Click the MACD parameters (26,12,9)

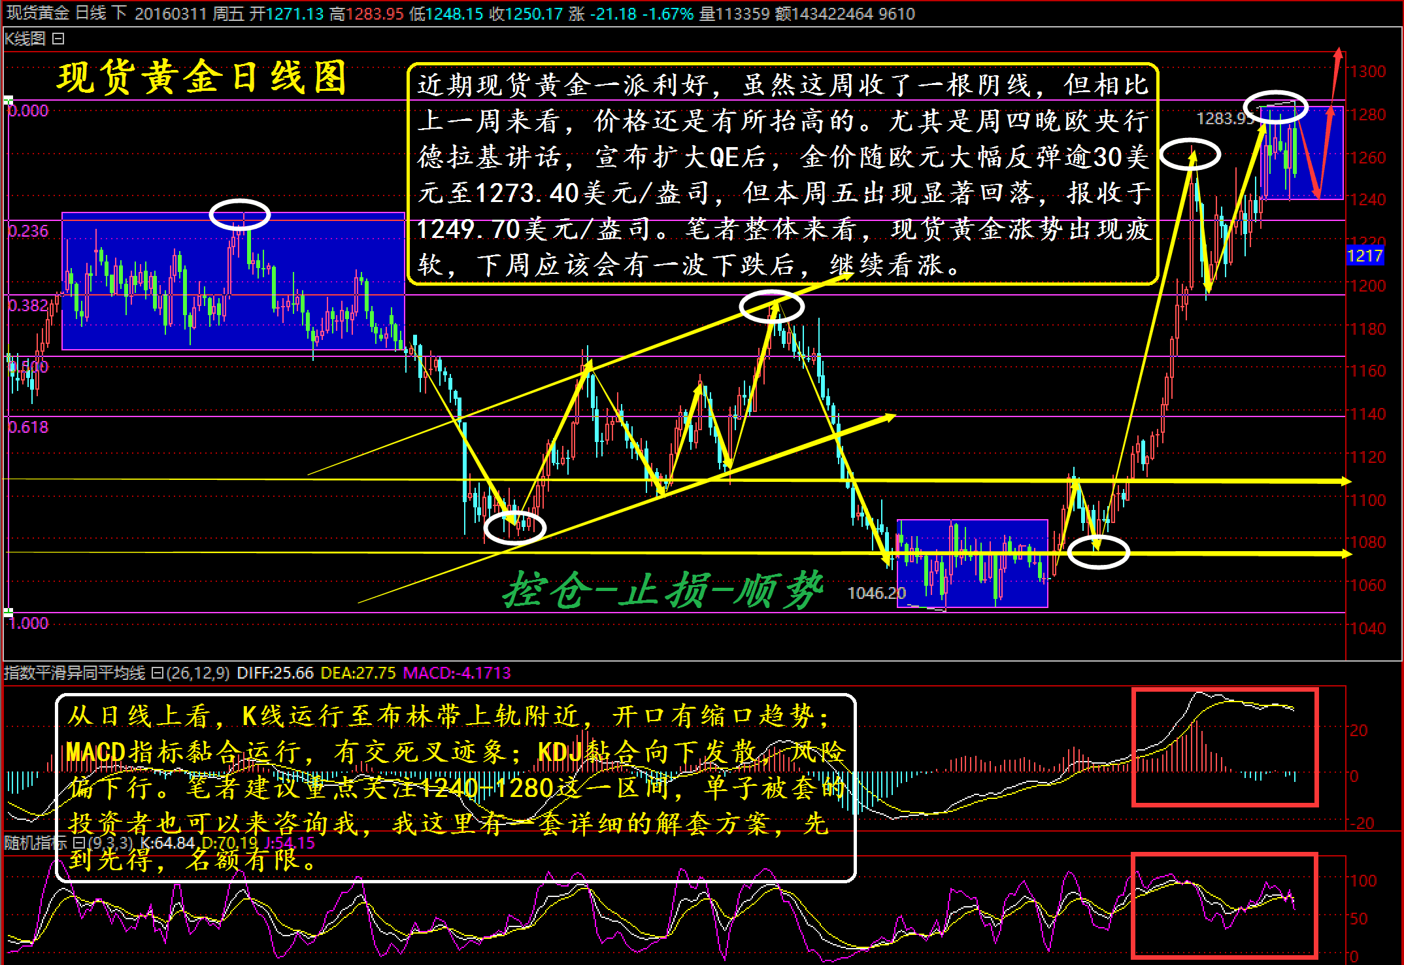point(199,673)
